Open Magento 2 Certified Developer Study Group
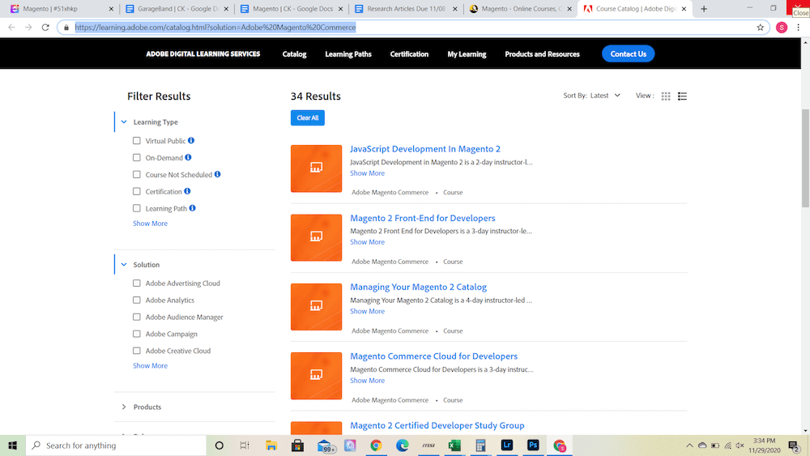810x456 pixels. tap(437, 425)
